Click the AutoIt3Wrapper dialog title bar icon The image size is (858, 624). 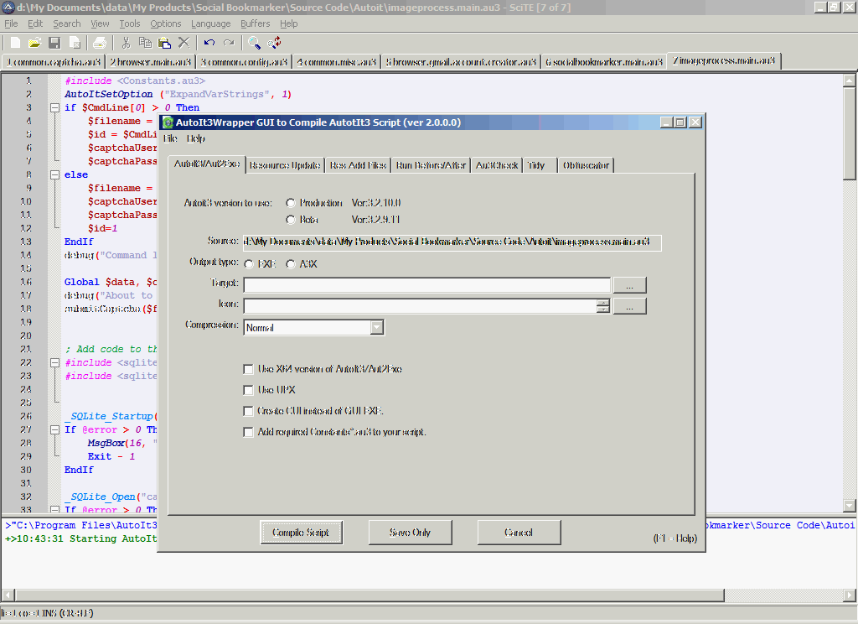coord(168,122)
